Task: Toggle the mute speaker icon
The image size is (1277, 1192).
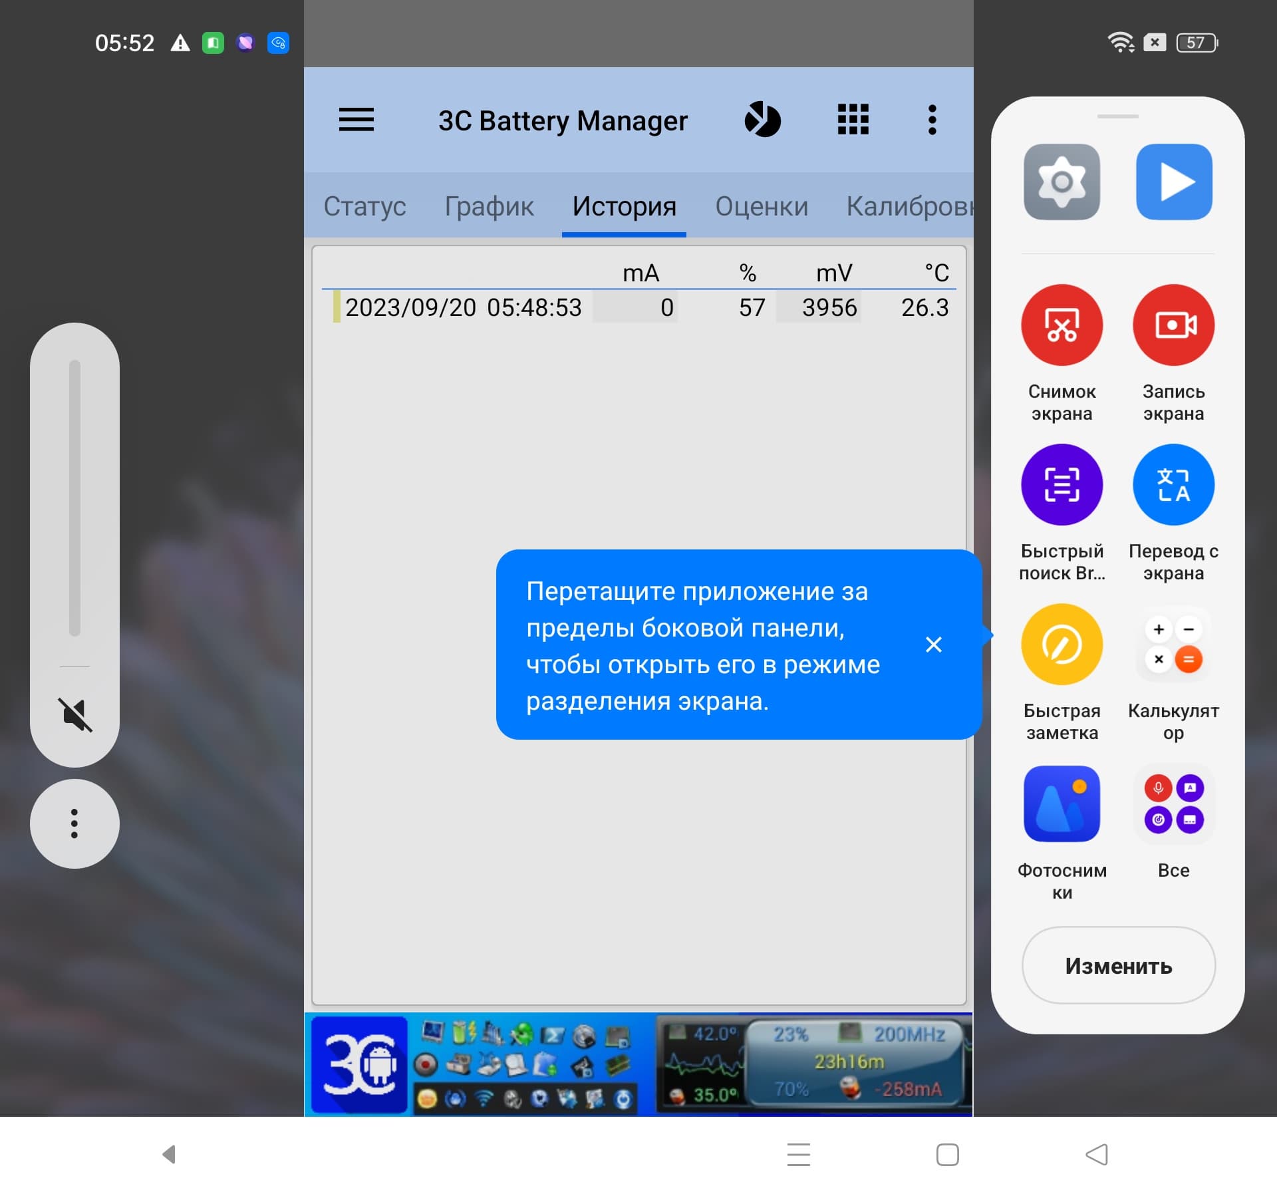Action: [74, 715]
